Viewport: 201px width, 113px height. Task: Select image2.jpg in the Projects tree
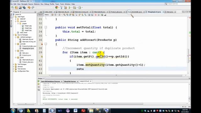(28, 28)
